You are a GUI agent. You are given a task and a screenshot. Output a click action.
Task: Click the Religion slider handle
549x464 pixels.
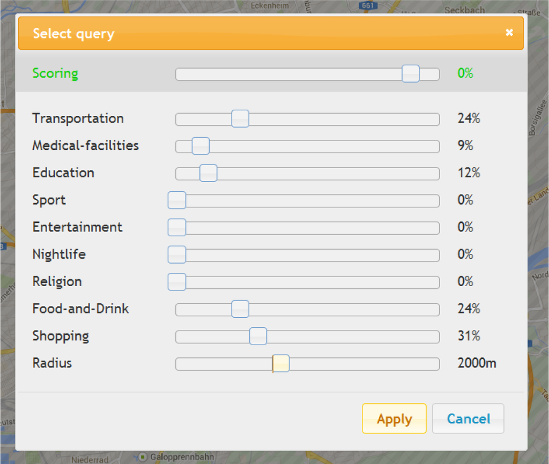[177, 282]
